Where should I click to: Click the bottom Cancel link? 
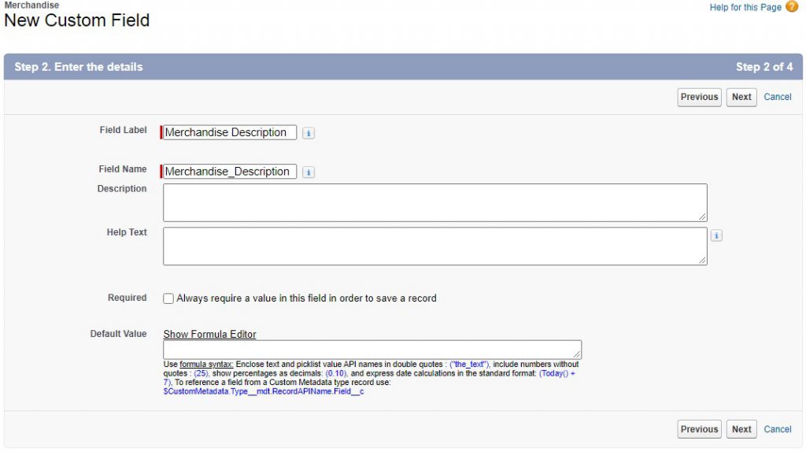pyautogui.click(x=778, y=429)
